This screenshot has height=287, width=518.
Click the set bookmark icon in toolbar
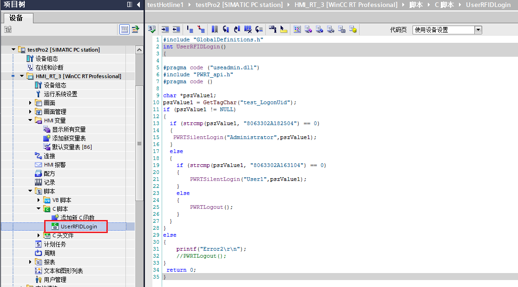click(215, 29)
